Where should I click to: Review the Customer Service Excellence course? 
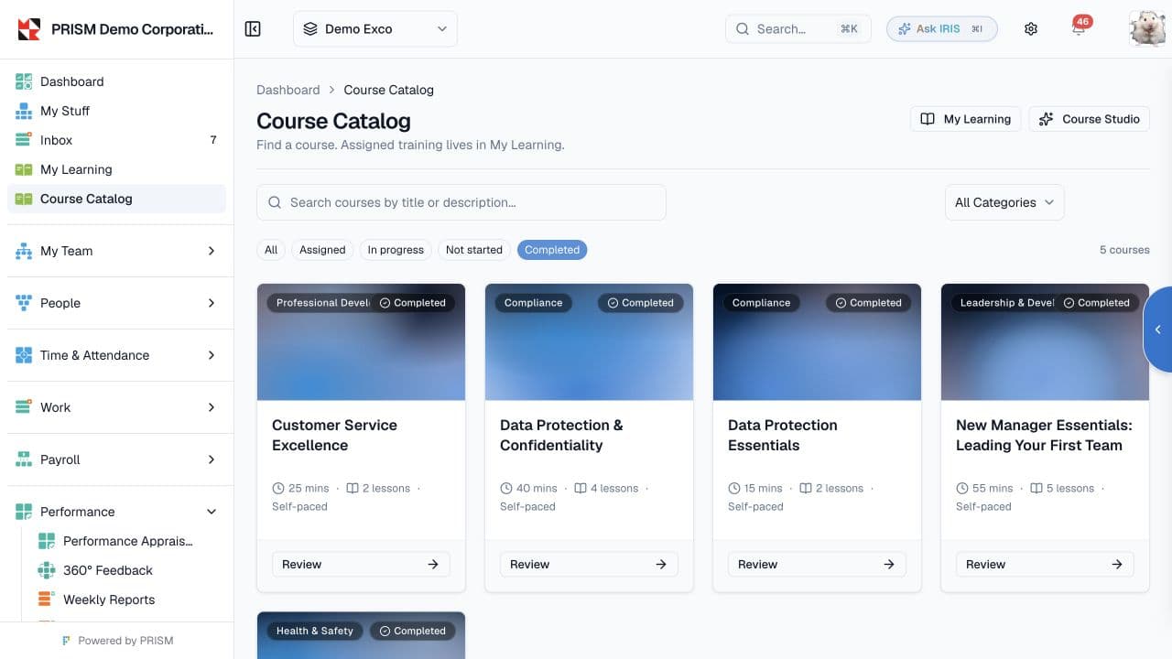[x=361, y=565]
